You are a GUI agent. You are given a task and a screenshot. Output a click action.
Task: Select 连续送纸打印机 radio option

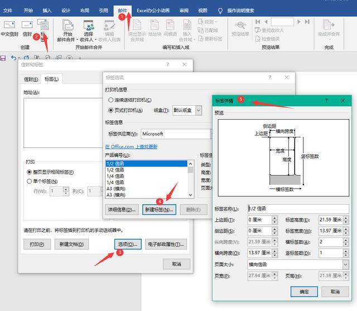110,100
